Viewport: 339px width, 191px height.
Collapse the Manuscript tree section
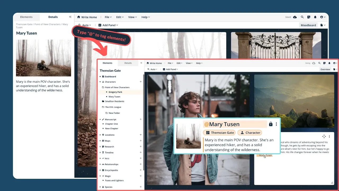pos(100,119)
